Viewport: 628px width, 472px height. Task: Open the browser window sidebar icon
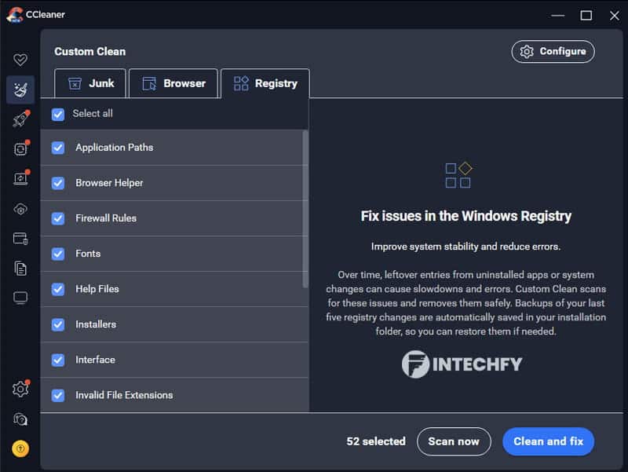tap(20, 239)
